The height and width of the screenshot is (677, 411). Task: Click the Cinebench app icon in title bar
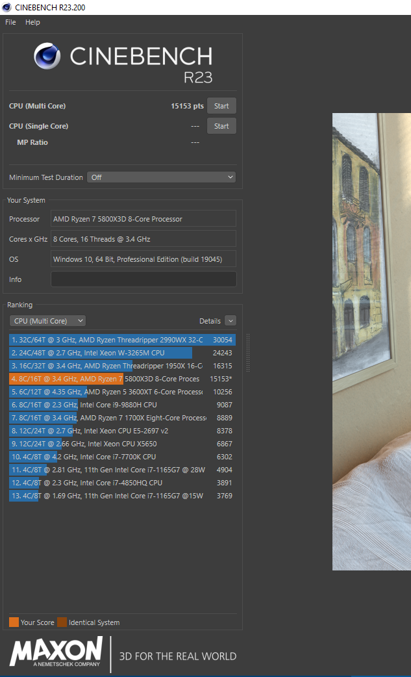(x=6, y=7)
